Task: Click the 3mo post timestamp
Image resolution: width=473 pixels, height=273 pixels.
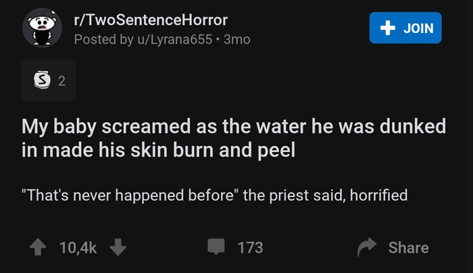Action: (x=236, y=39)
